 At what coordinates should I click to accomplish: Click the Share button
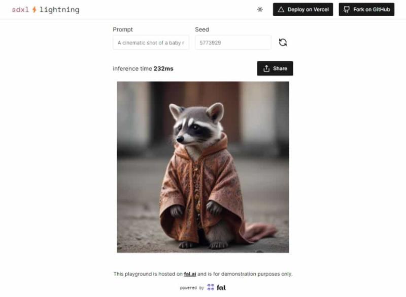pyautogui.click(x=275, y=68)
